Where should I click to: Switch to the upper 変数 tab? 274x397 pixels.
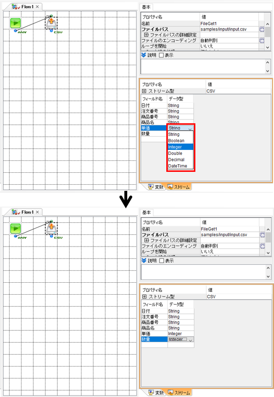tap(156, 187)
